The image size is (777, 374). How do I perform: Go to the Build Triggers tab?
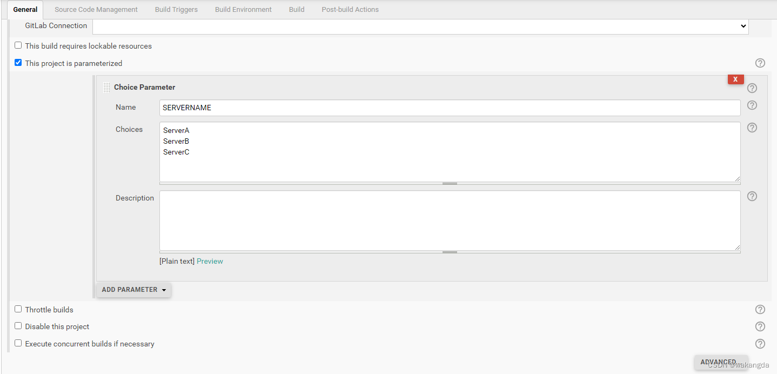(x=176, y=10)
